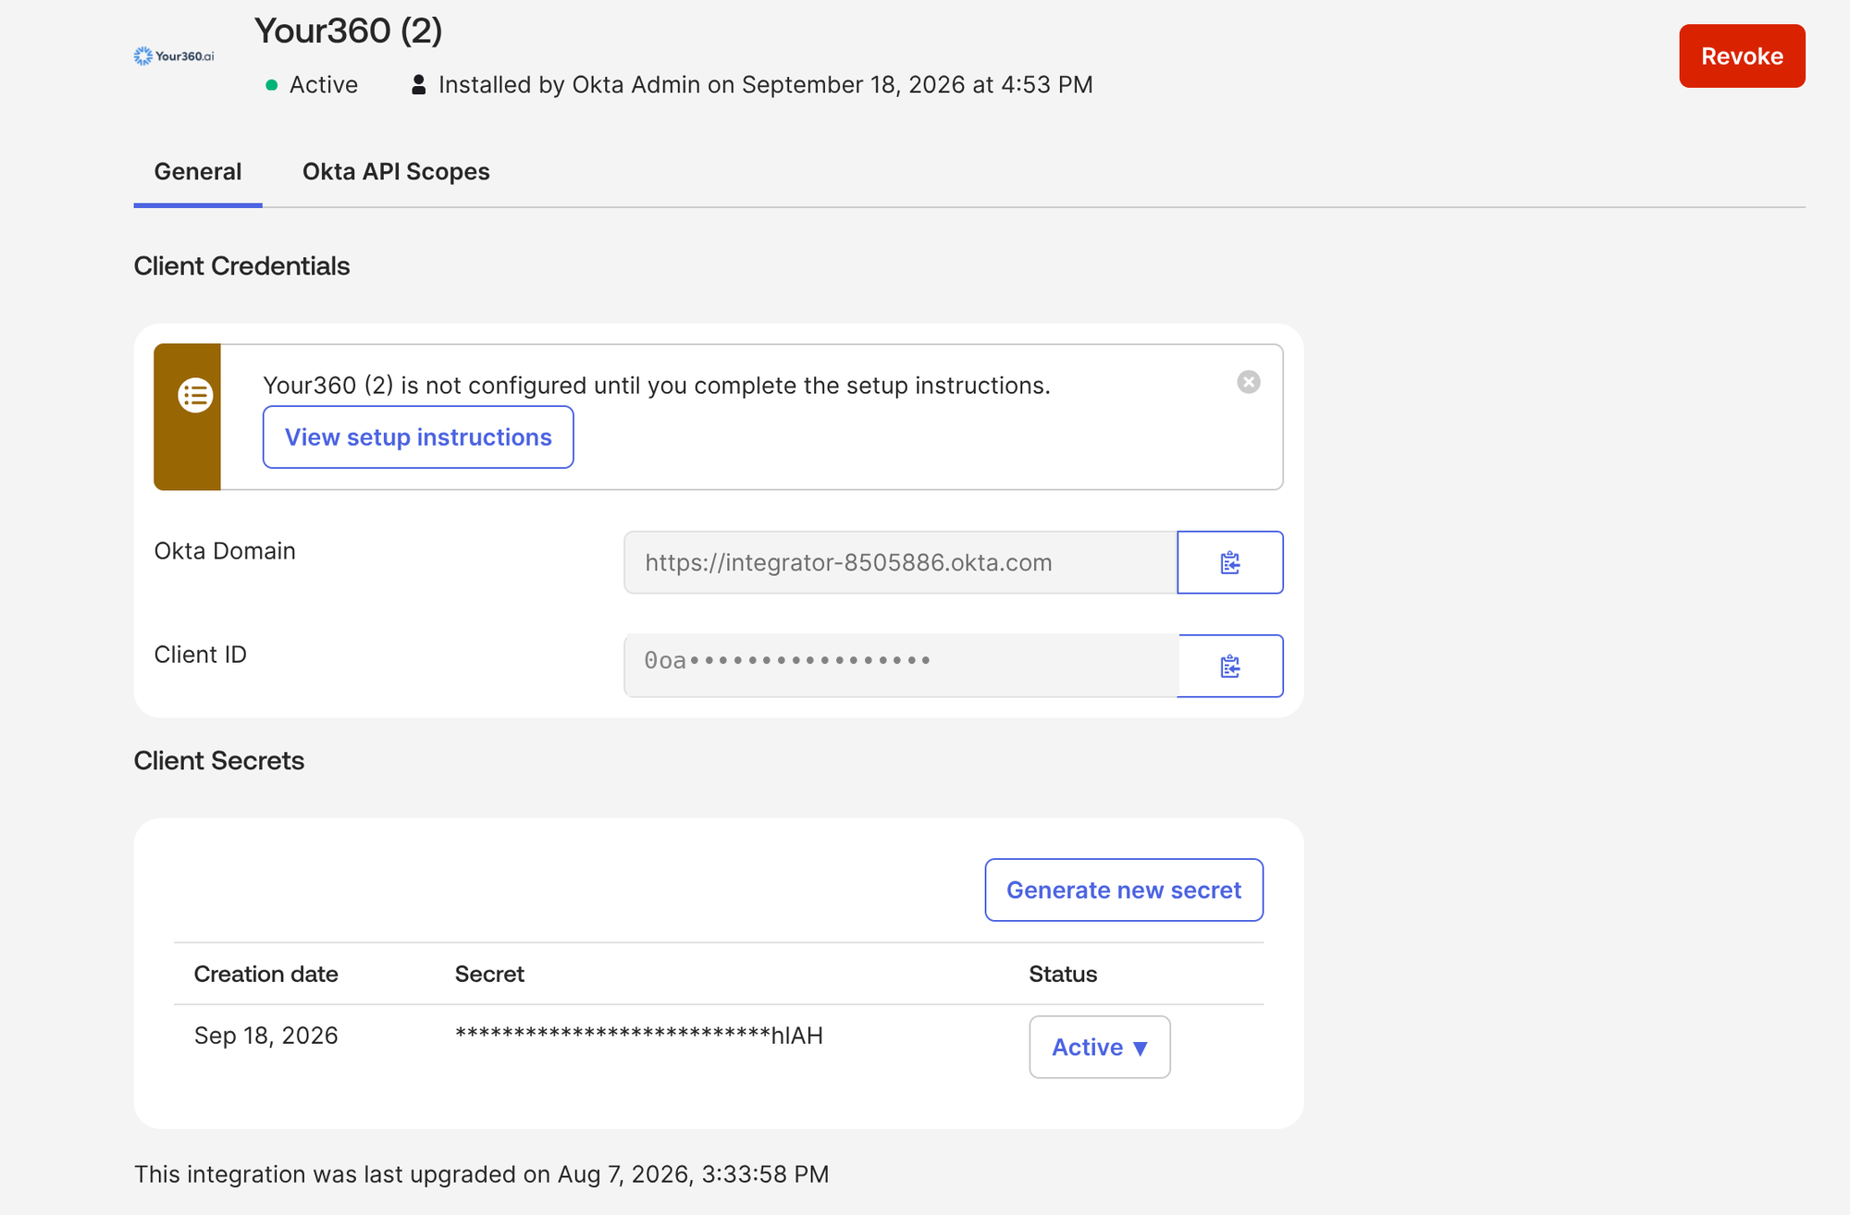This screenshot has width=1850, height=1215.
Task: Click the Installed by Okta Admin text
Action: click(766, 85)
